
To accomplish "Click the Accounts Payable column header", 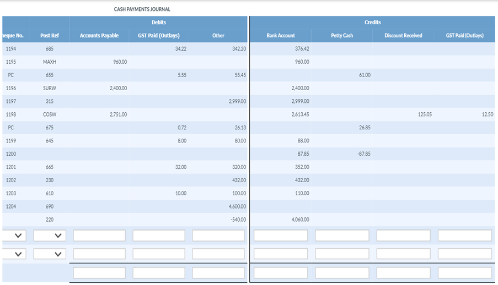I will click(99, 36).
